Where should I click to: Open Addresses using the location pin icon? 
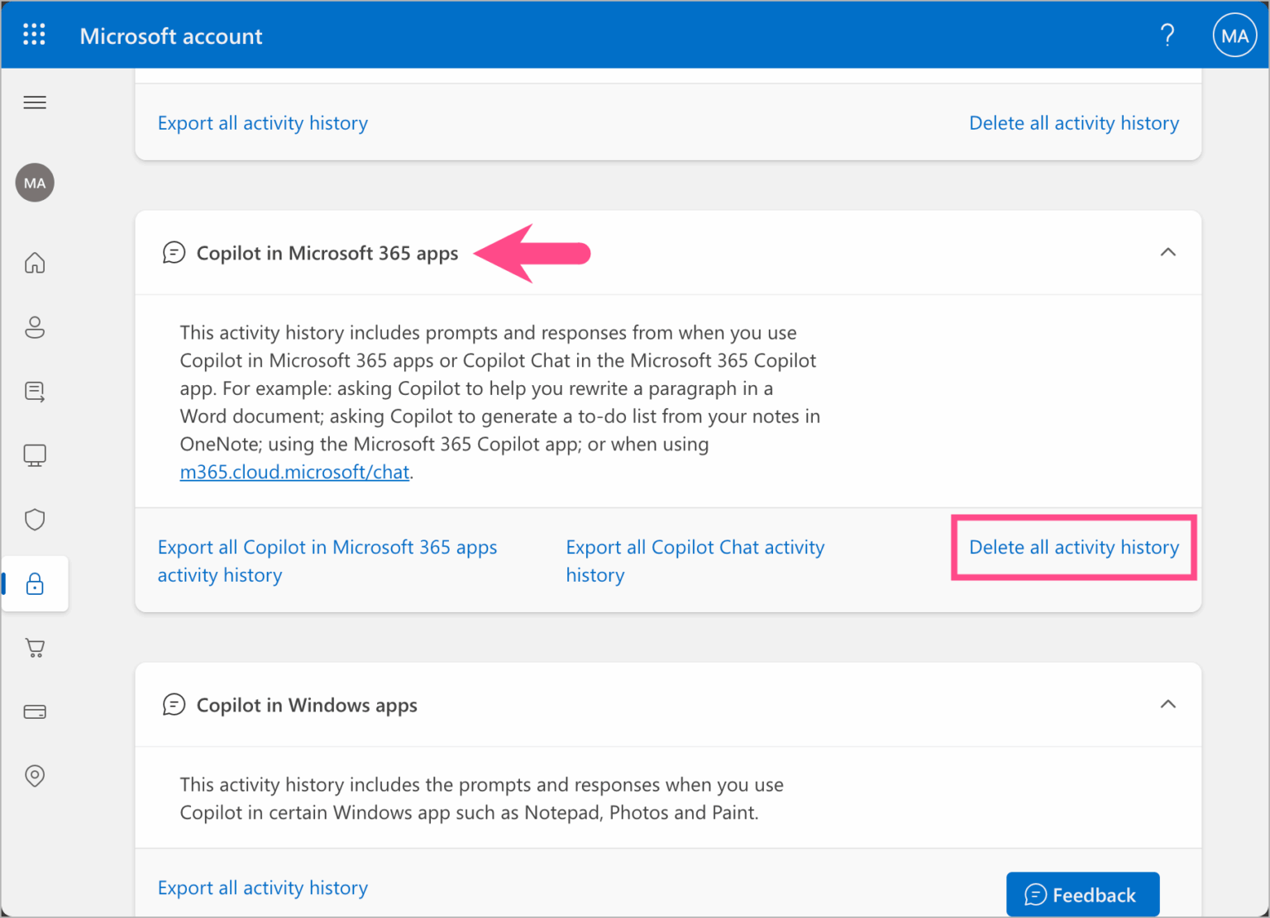point(35,776)
